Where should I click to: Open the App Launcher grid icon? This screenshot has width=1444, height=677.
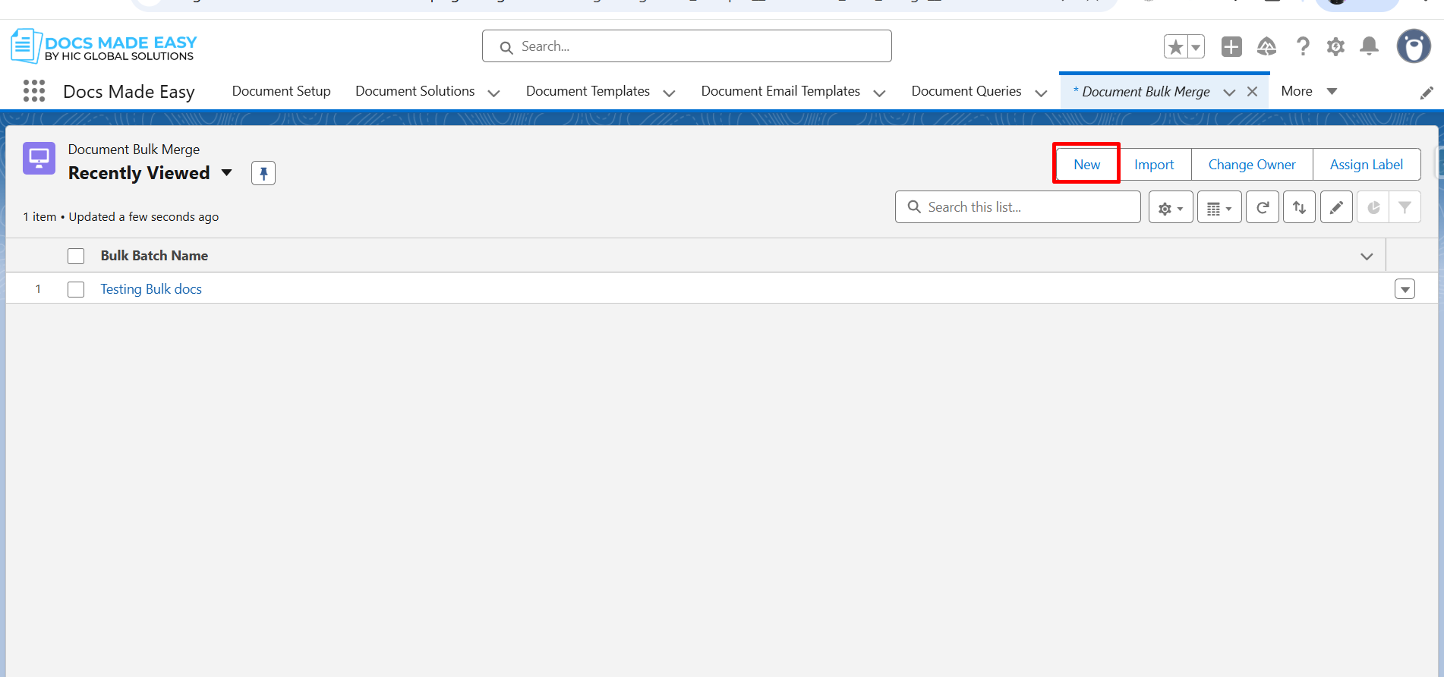tap(34, 91)
